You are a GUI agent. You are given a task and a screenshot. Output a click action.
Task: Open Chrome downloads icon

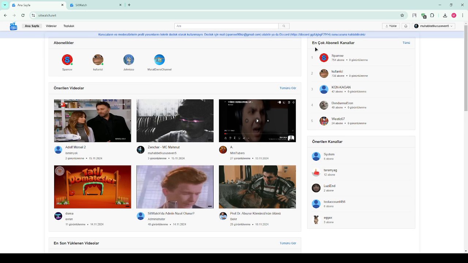(x=445, y=15)
